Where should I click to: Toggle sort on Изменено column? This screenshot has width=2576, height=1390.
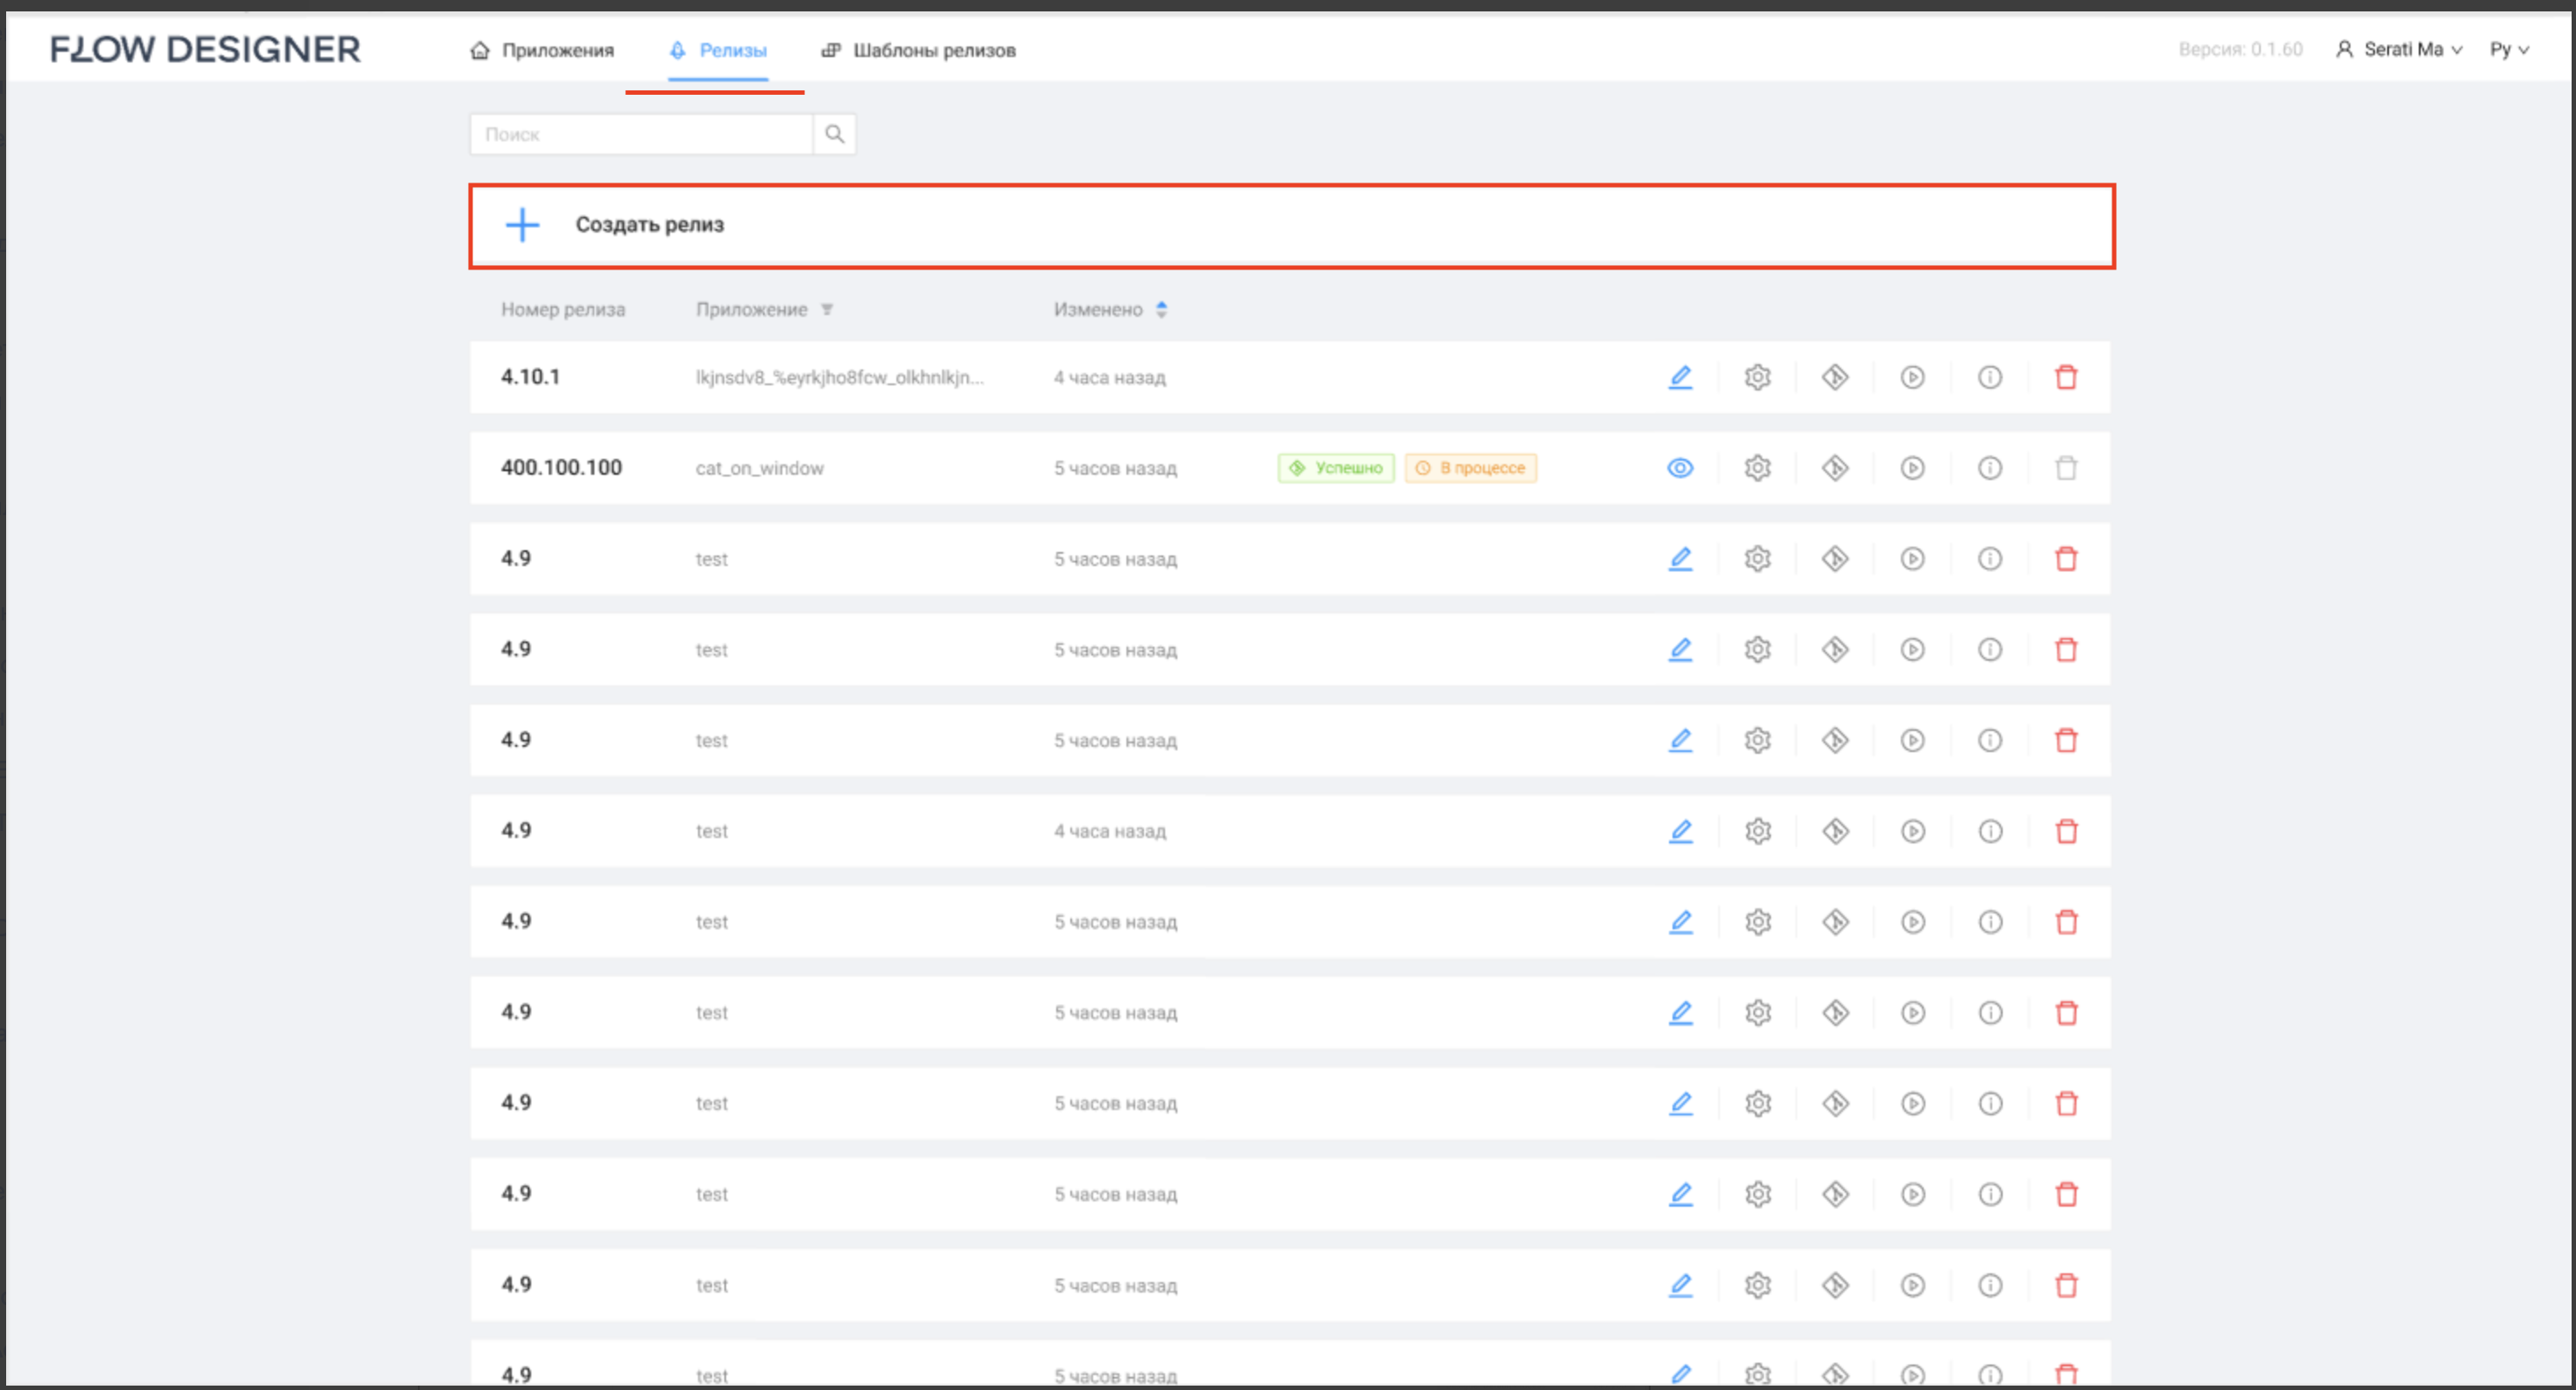(1161, 310)
